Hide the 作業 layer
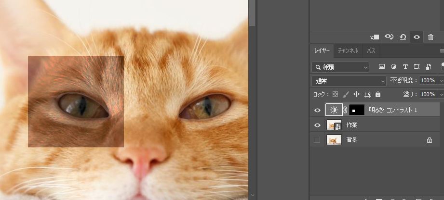Image resolution: width=444 pixels, height=200 pixels. (x=317, y=125)
